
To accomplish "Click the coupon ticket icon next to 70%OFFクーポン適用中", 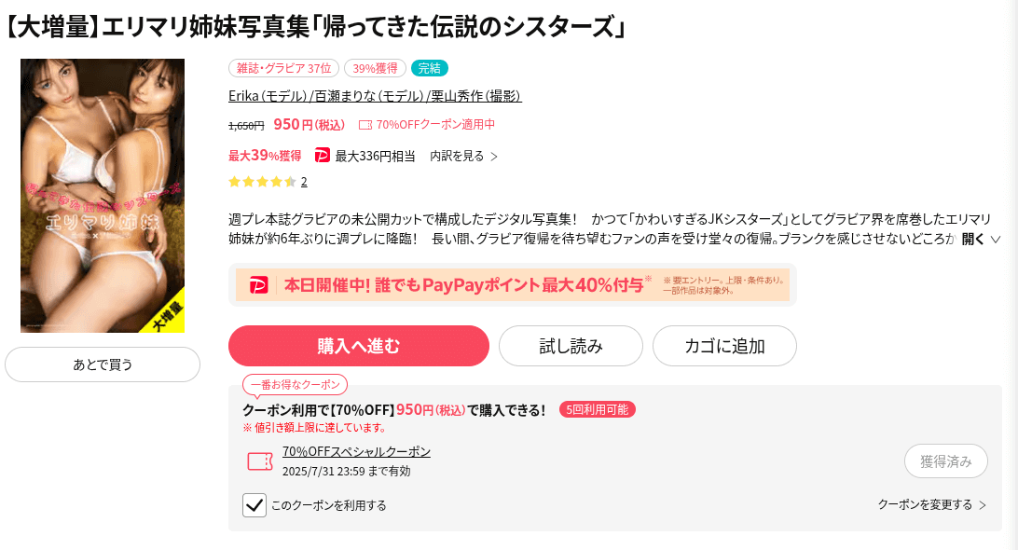I will [365, 125].
